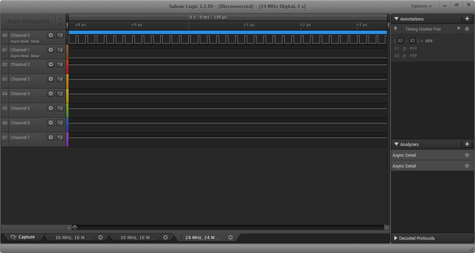Click the horizontal scrollbar thumb
This screenshot has height=253, width=475.
[75, 227]
